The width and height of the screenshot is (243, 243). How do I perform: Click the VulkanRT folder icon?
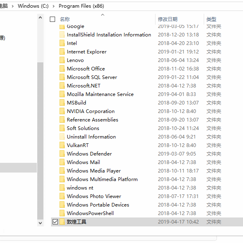pyautogui.click(x=62, y=145)
